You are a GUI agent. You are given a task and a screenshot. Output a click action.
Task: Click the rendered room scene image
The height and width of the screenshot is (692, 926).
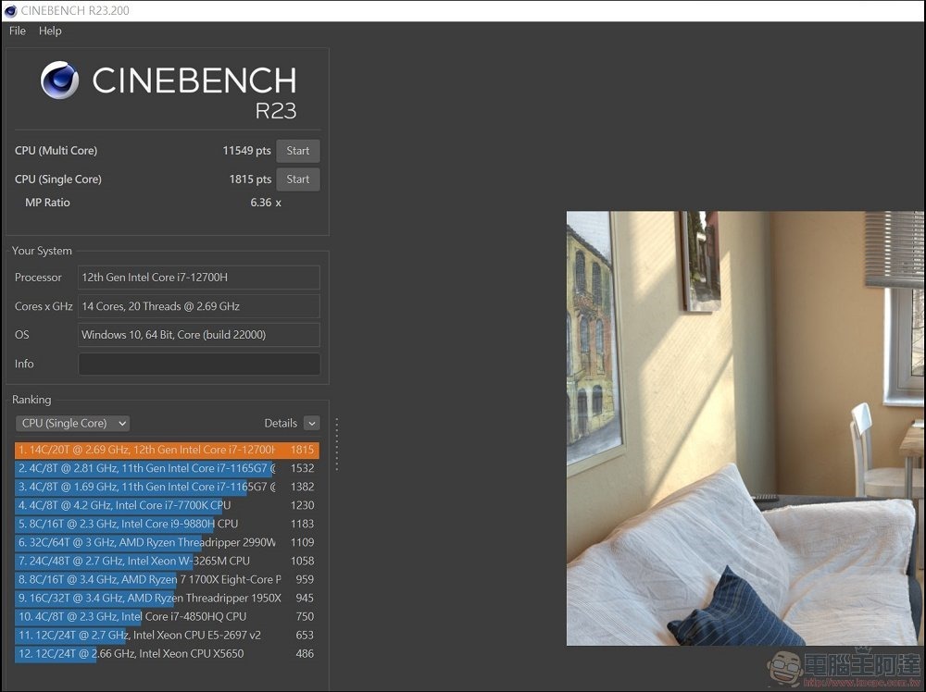coord(745,428)
